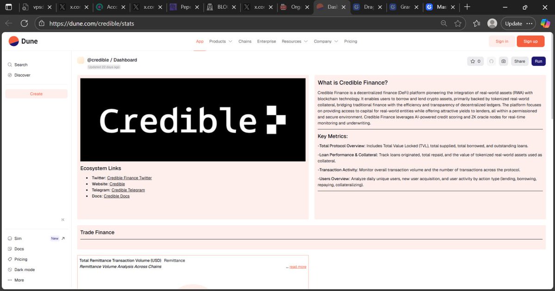Switch to the Drag browser tab

[368, 7]
